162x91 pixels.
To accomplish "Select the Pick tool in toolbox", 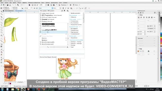I will point(2,11).
